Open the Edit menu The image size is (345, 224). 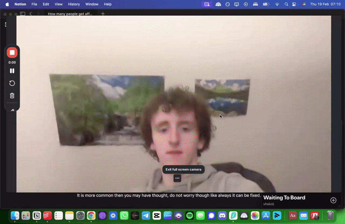coord(46,4)
